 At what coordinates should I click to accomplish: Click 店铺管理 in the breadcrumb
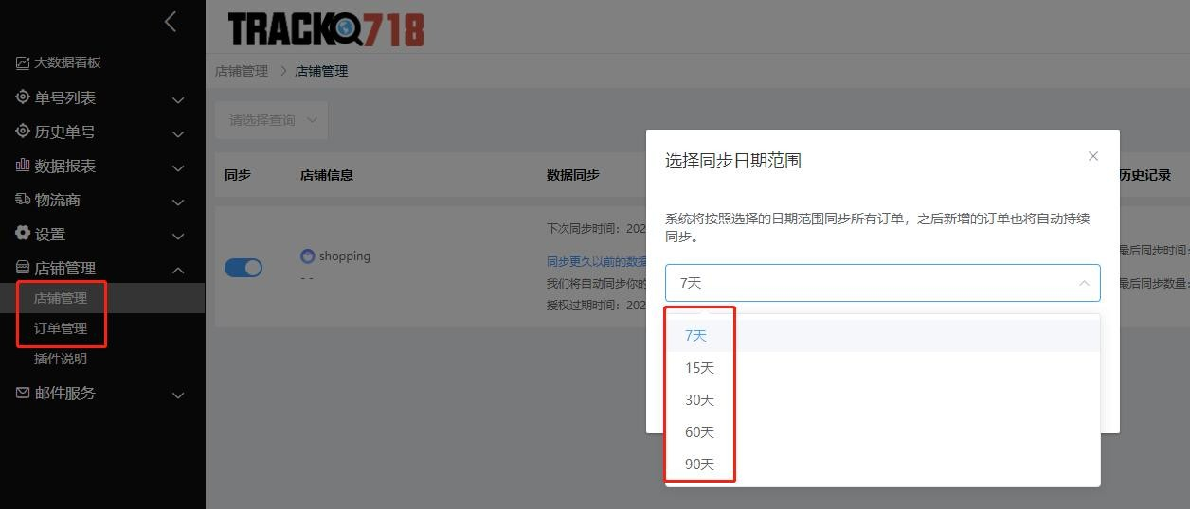[x=242, y=71]
